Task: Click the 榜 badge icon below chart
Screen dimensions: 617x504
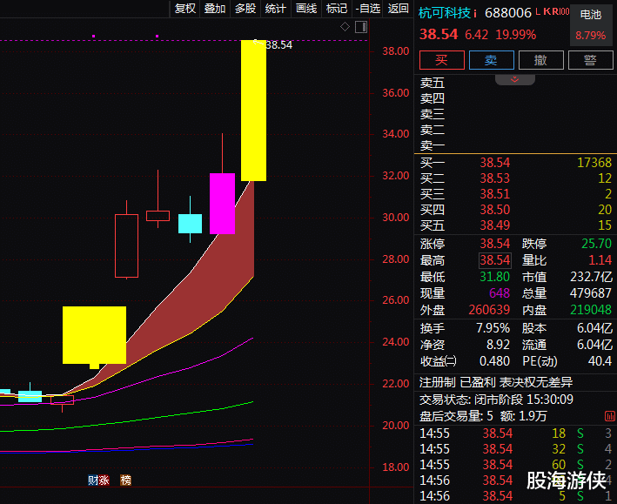Action: 125,480
